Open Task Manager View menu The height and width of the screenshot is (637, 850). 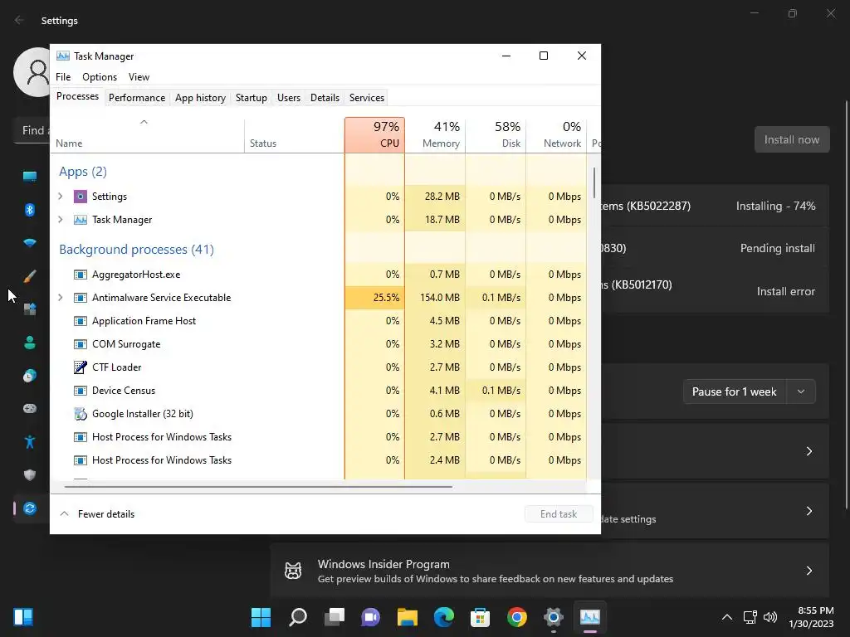pyautogui.click(x=139, y=77)
